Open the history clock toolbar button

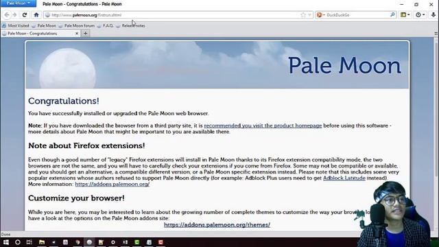point(420,15)
